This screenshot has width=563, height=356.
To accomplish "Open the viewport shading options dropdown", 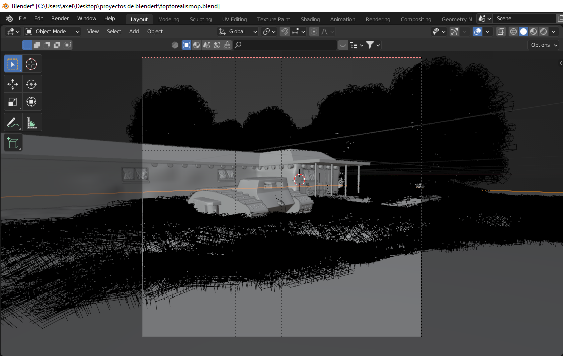I will (x=553, y=32).
